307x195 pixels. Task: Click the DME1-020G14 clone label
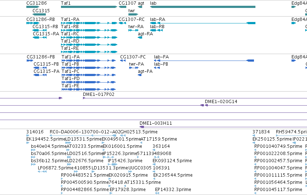pos(221,102)
